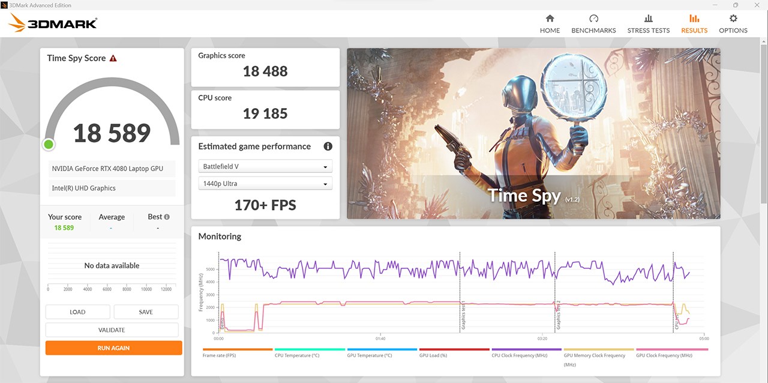
Task: Click the RUN AGAIN button
Action: coord(113,348)
